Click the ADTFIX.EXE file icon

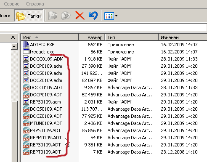coord(26,45)
